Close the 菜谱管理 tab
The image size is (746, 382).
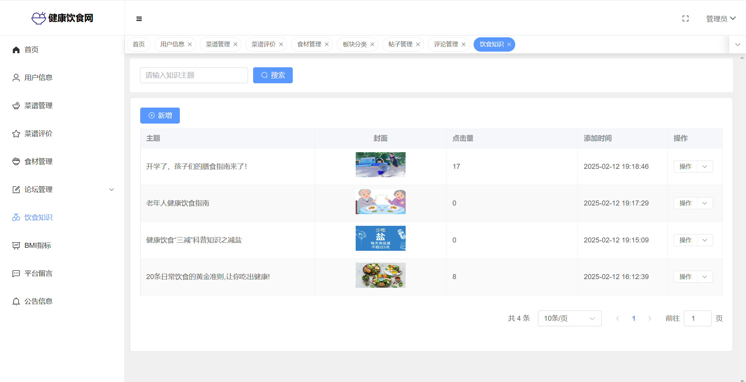(x=235, y=44)
